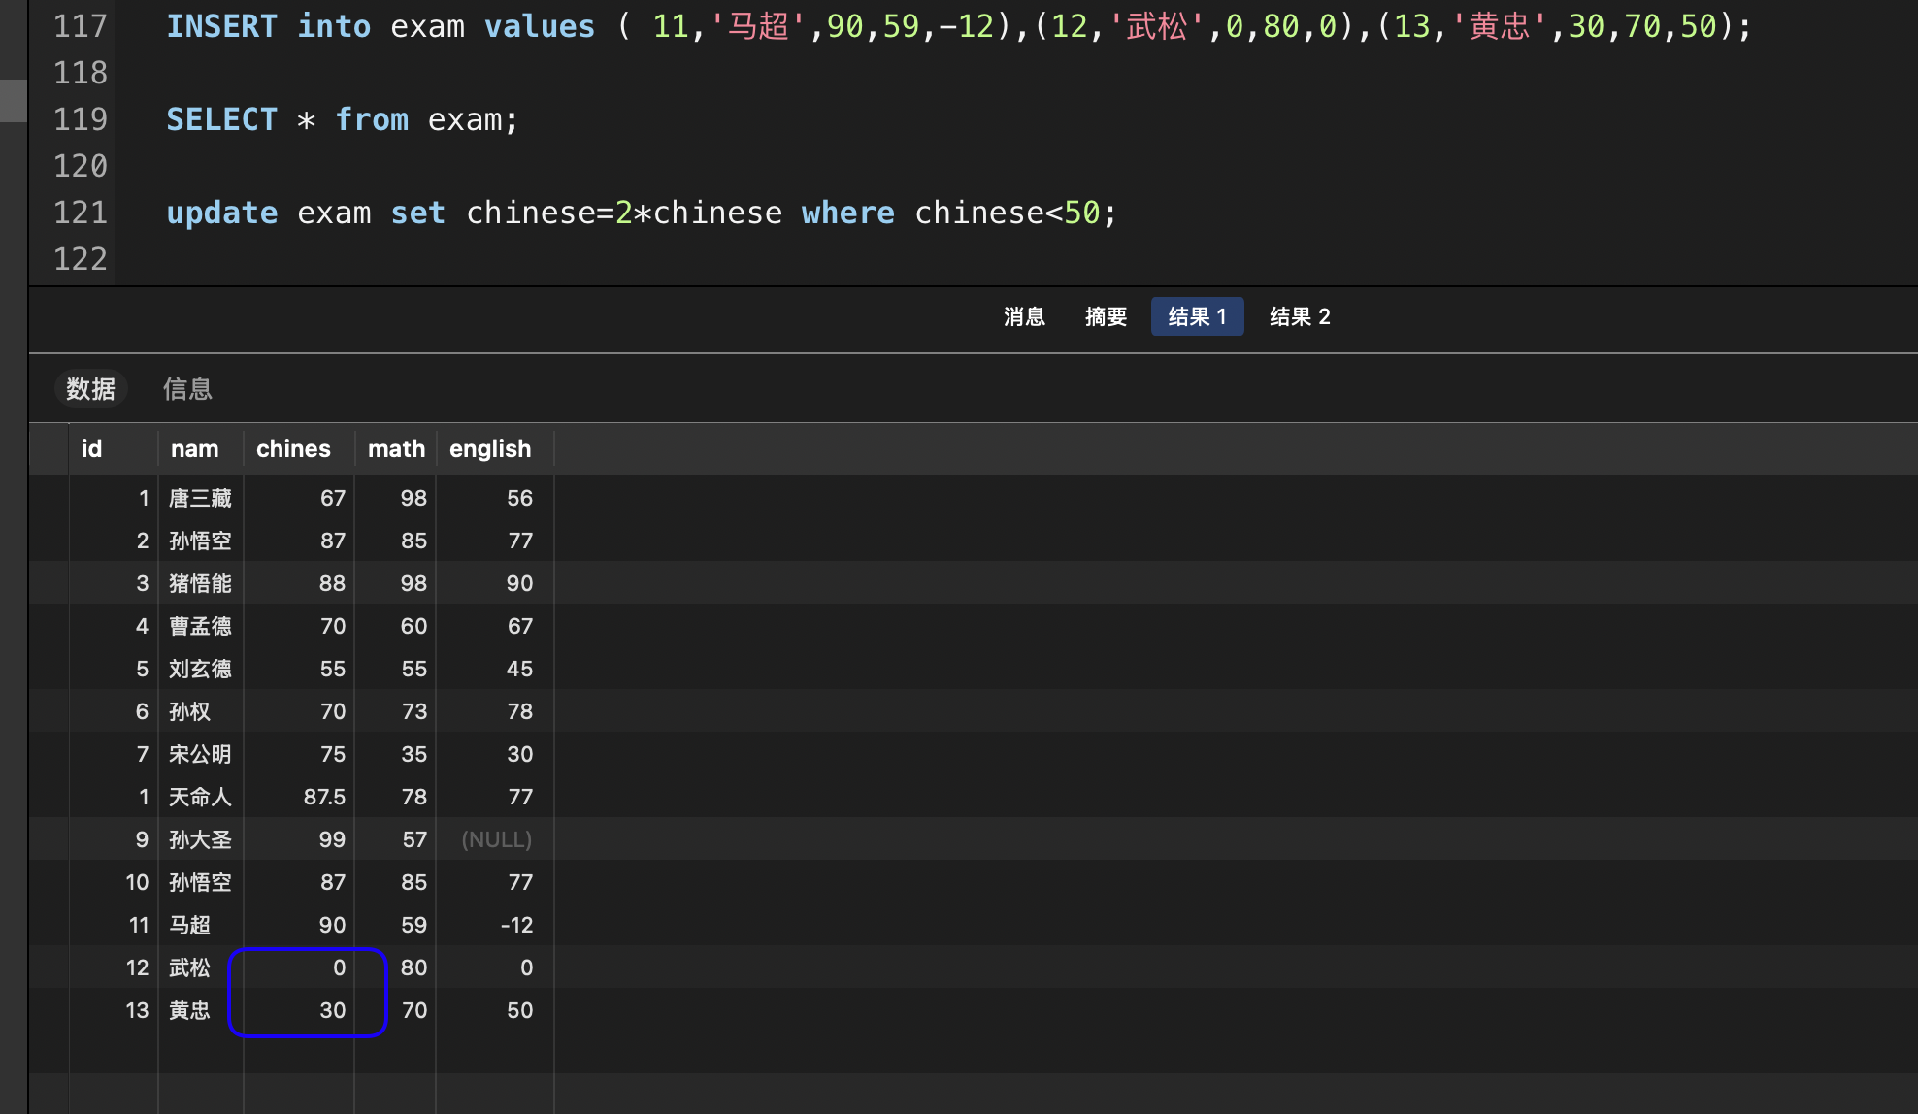Click the math column header
Viewport: 1918px width, 1114px height.
point(396,448)
